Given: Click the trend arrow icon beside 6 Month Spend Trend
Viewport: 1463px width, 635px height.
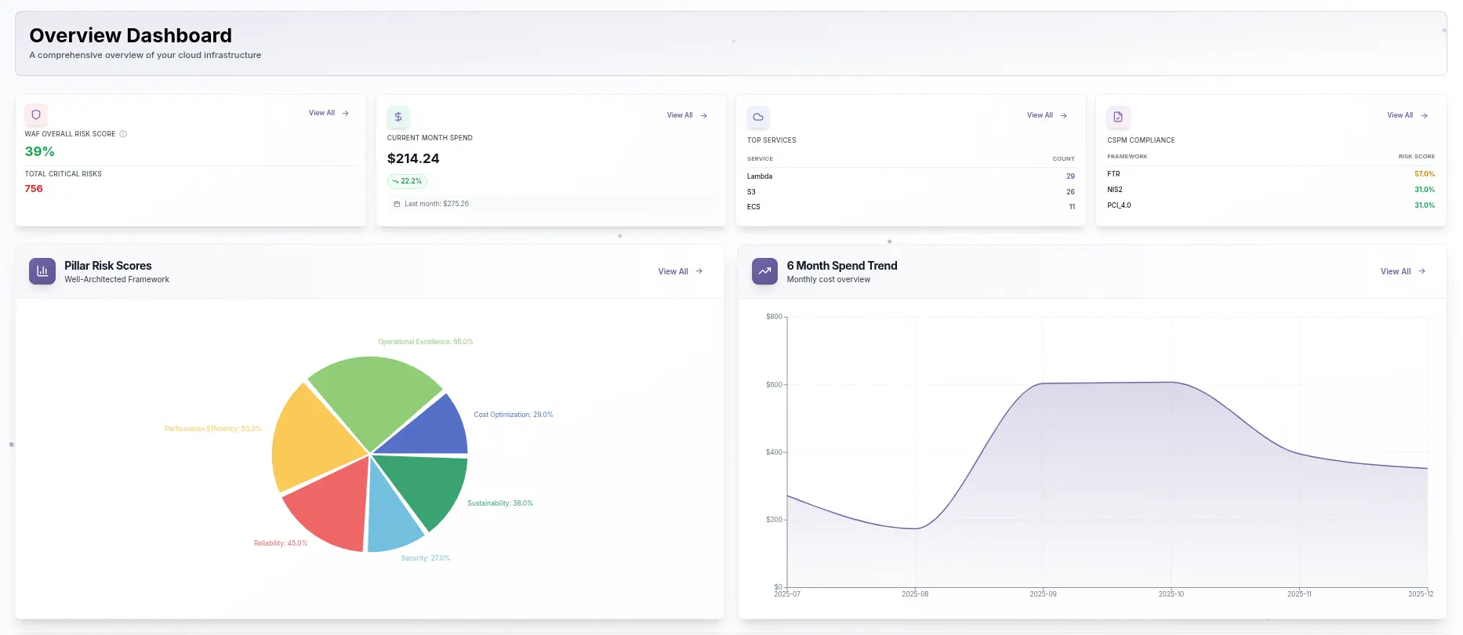Looking at the screenshot, I should click(764, 271).
